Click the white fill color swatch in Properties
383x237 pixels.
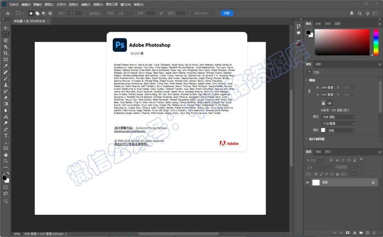point(323,130)
